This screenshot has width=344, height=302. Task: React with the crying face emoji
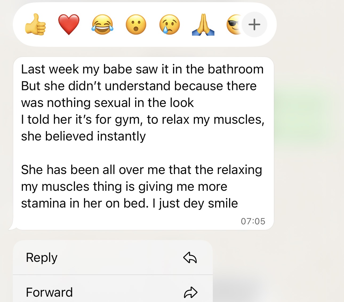point(170,24)
